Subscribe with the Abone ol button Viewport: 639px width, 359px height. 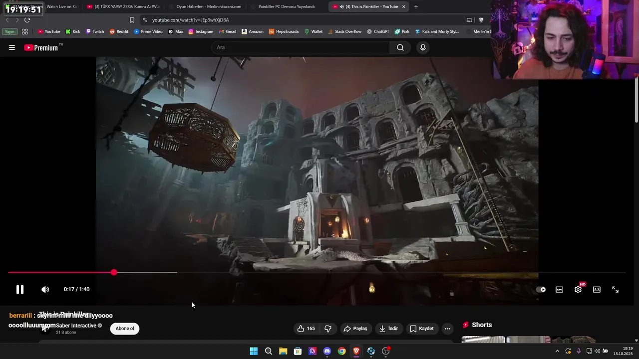(x=125, y=329)
